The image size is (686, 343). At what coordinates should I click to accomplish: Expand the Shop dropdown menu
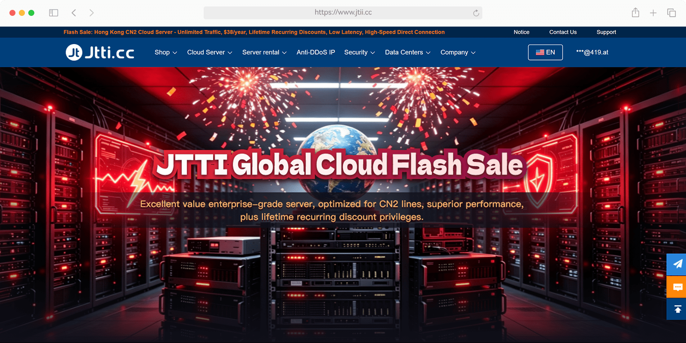[x=166, y=52]
